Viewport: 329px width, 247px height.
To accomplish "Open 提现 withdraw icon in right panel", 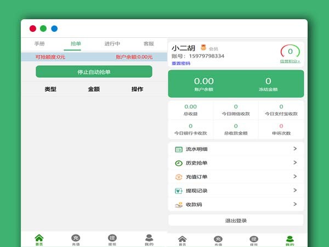I will click(x=254, y=239).
